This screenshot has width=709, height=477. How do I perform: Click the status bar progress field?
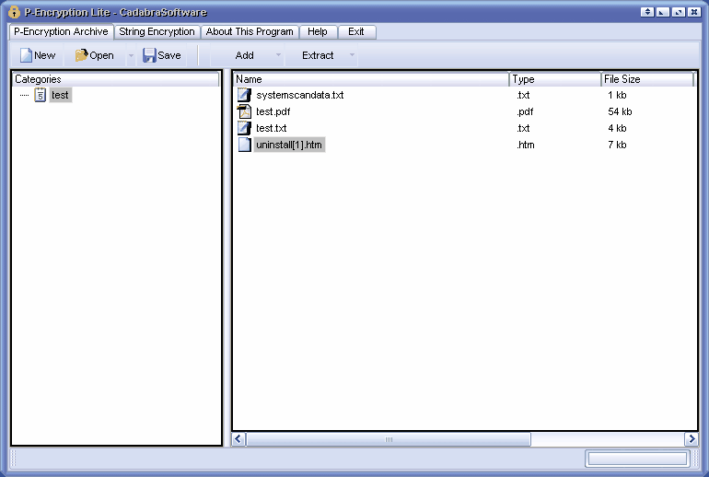[x=637, y=459]
